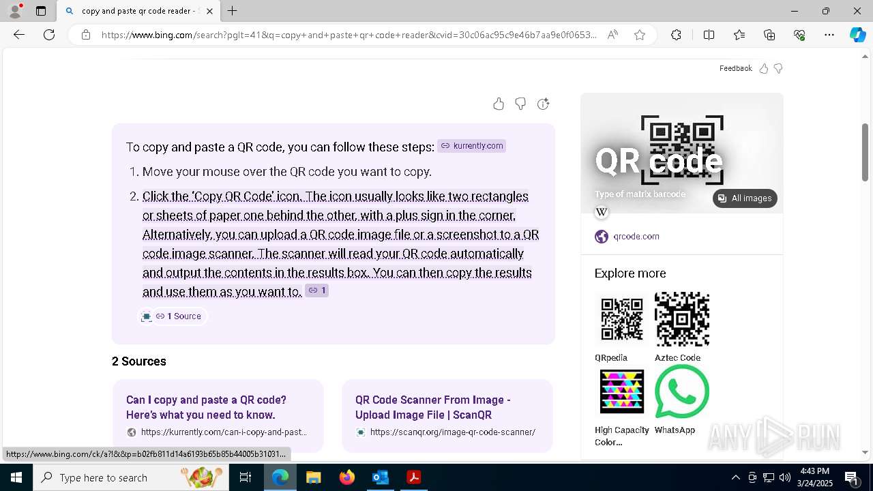Show the '1 Source' button
This screenshot has height=491, width=873.
(x=173, y=316)
